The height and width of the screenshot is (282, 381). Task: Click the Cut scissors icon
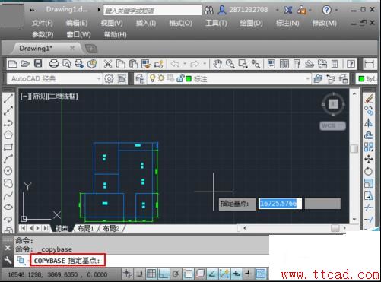click(108, 64)
